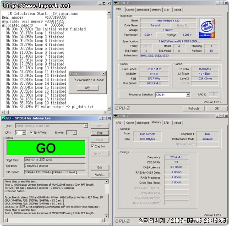The width and height of the screenshot is (229, 226).
Task: Switch to SPD tab in top CPU-Z
Action: click(x=166, y=10)
